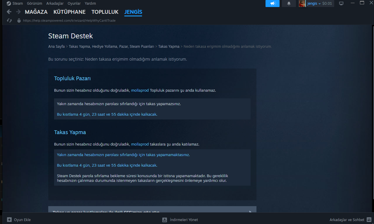Click 'Steam Destek parola sıfırlama bekleme süresi' paragraph

tap(142, 178)
